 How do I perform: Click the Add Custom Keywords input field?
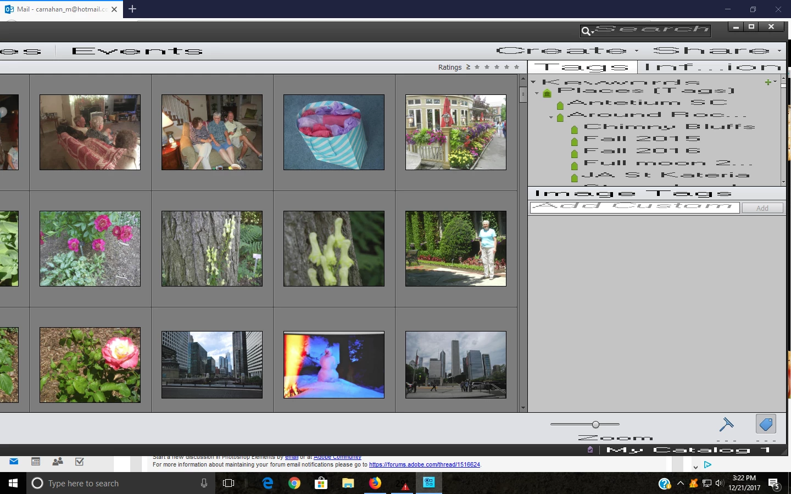coord(634,207)
